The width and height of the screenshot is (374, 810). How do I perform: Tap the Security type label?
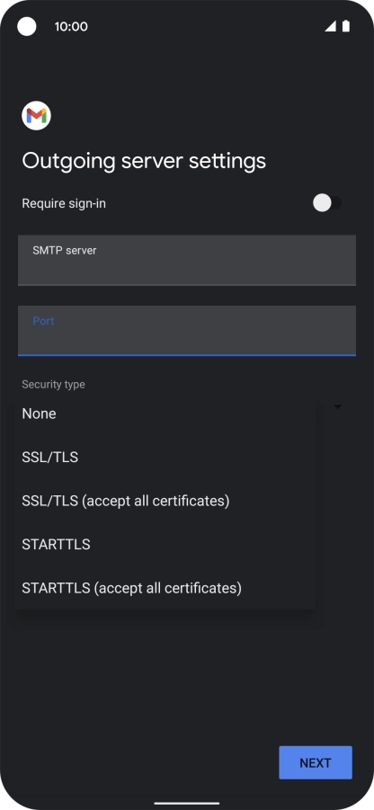coord(53,385)
